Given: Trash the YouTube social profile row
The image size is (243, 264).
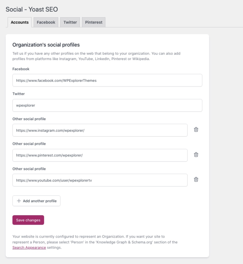Looking at the screenshot, I should 196,180.
